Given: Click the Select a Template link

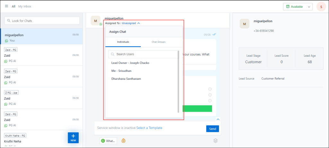Looking at the screenshot, I should (149, 128).
